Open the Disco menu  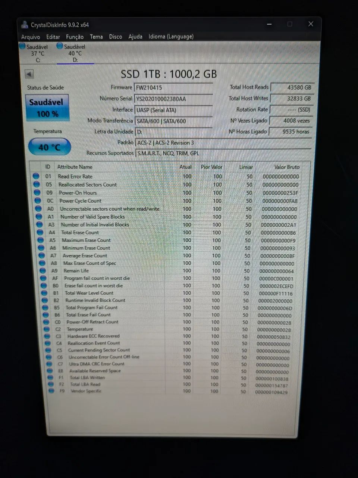[116, 37]
